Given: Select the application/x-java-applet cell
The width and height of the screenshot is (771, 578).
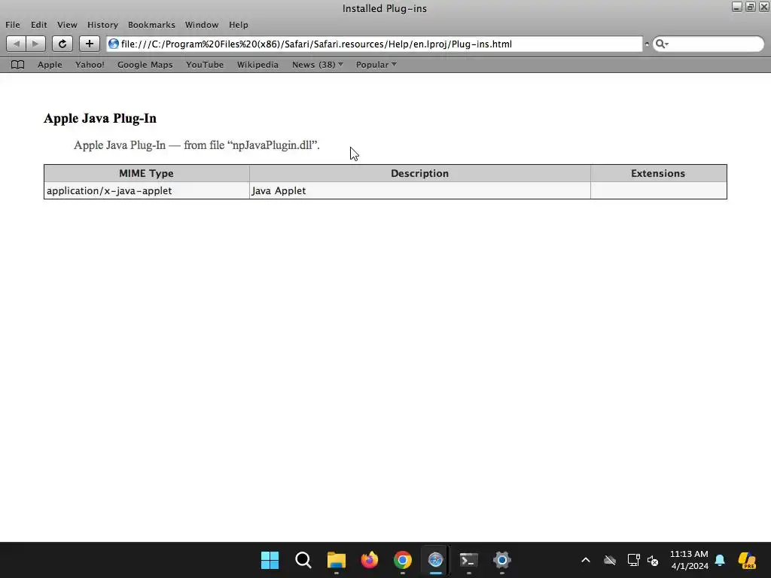Looking at the screenshot, I should click(x=147, y=190).
